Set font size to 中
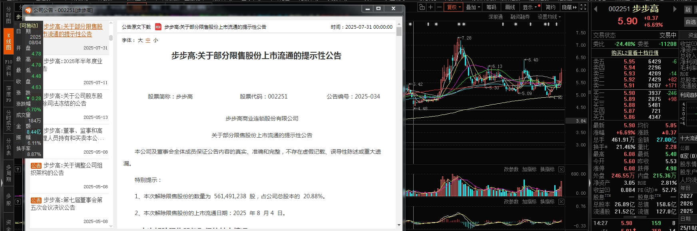The width and height of the screenshot is (697, 231). (x=148, y=40)
